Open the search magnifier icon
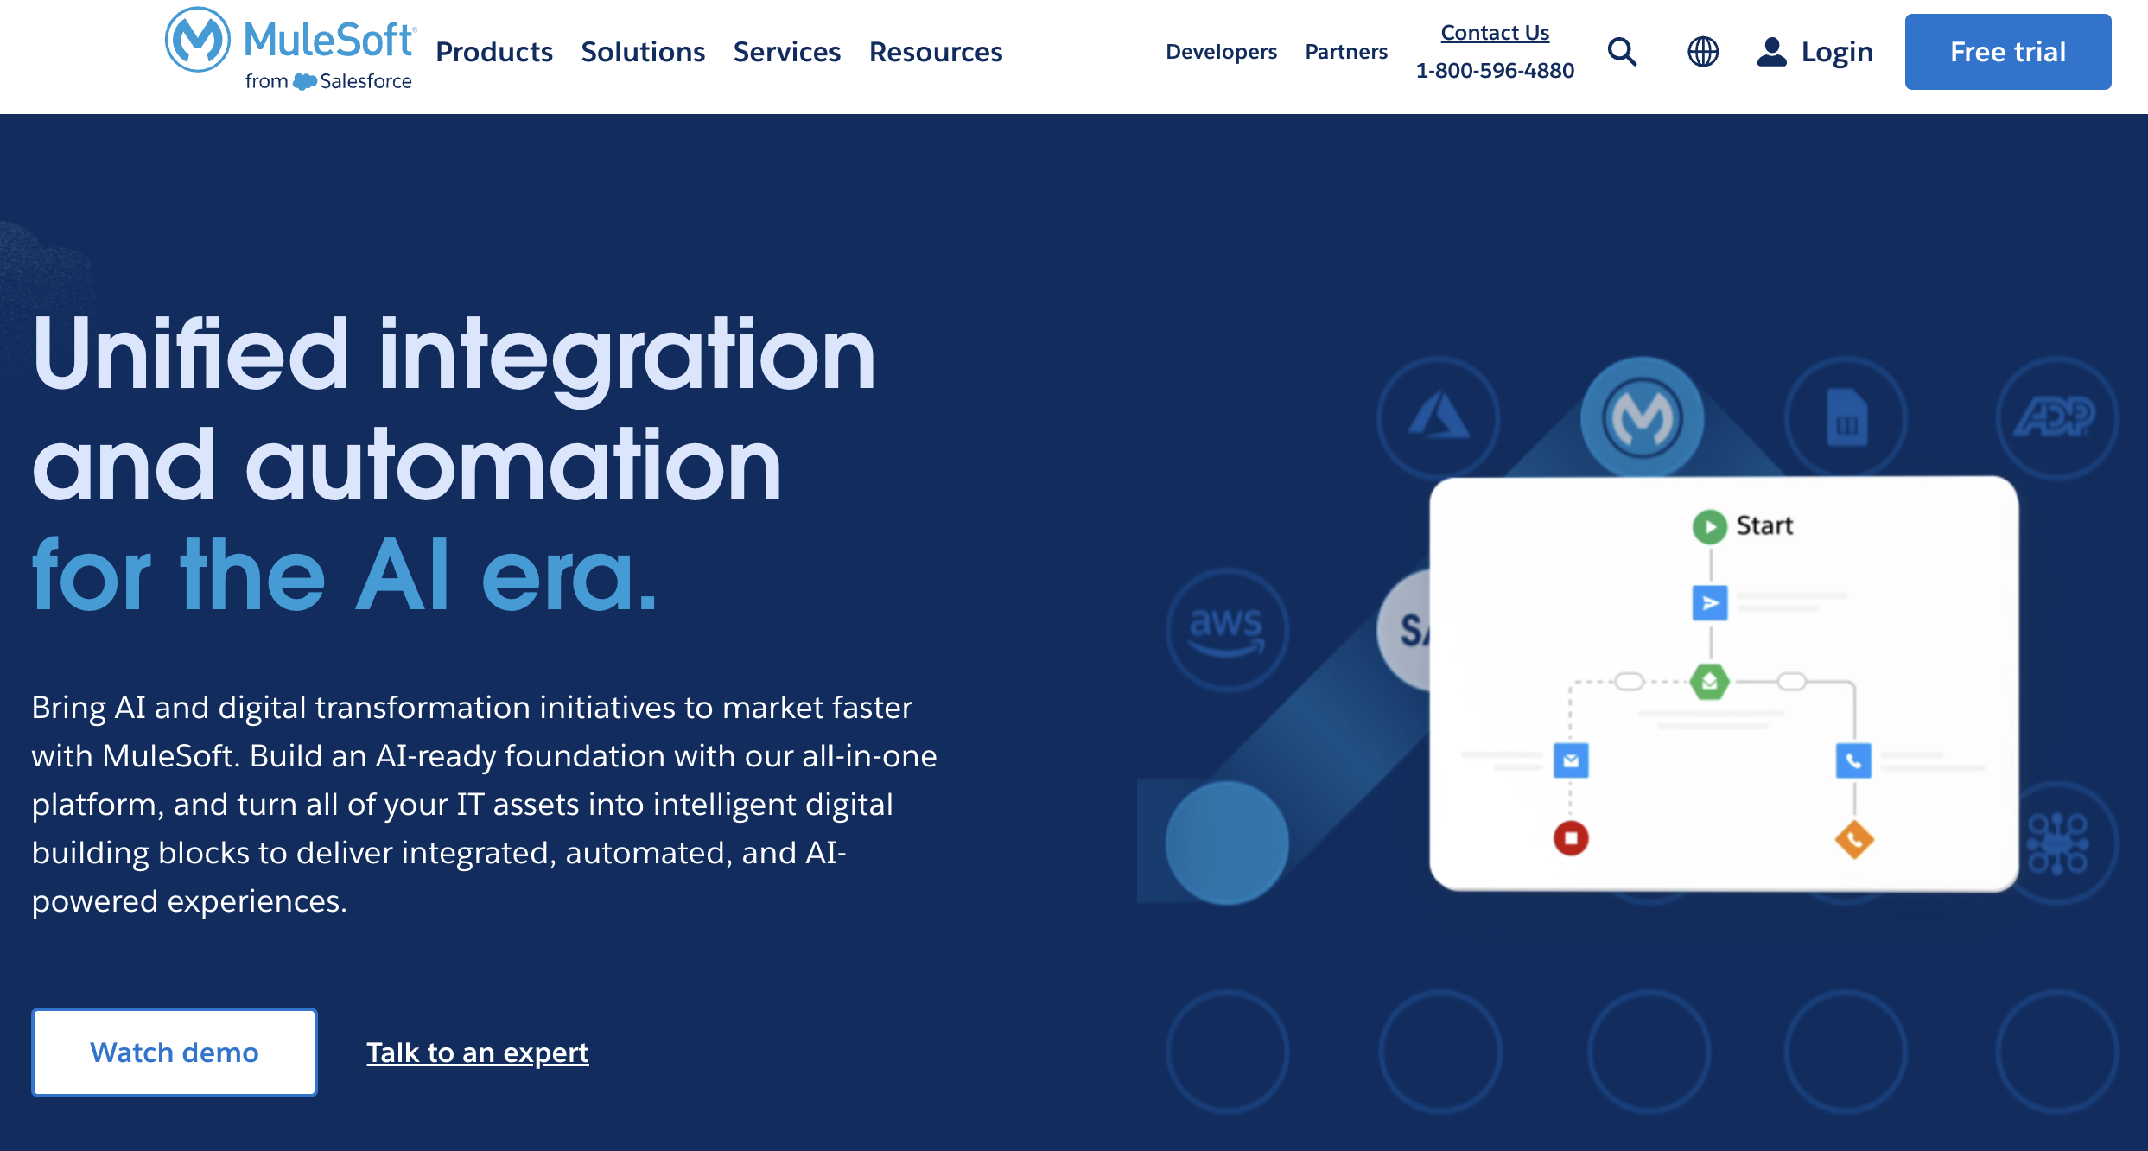The width and height of the screenshot is (2148, 1151). pos(1622,52)
